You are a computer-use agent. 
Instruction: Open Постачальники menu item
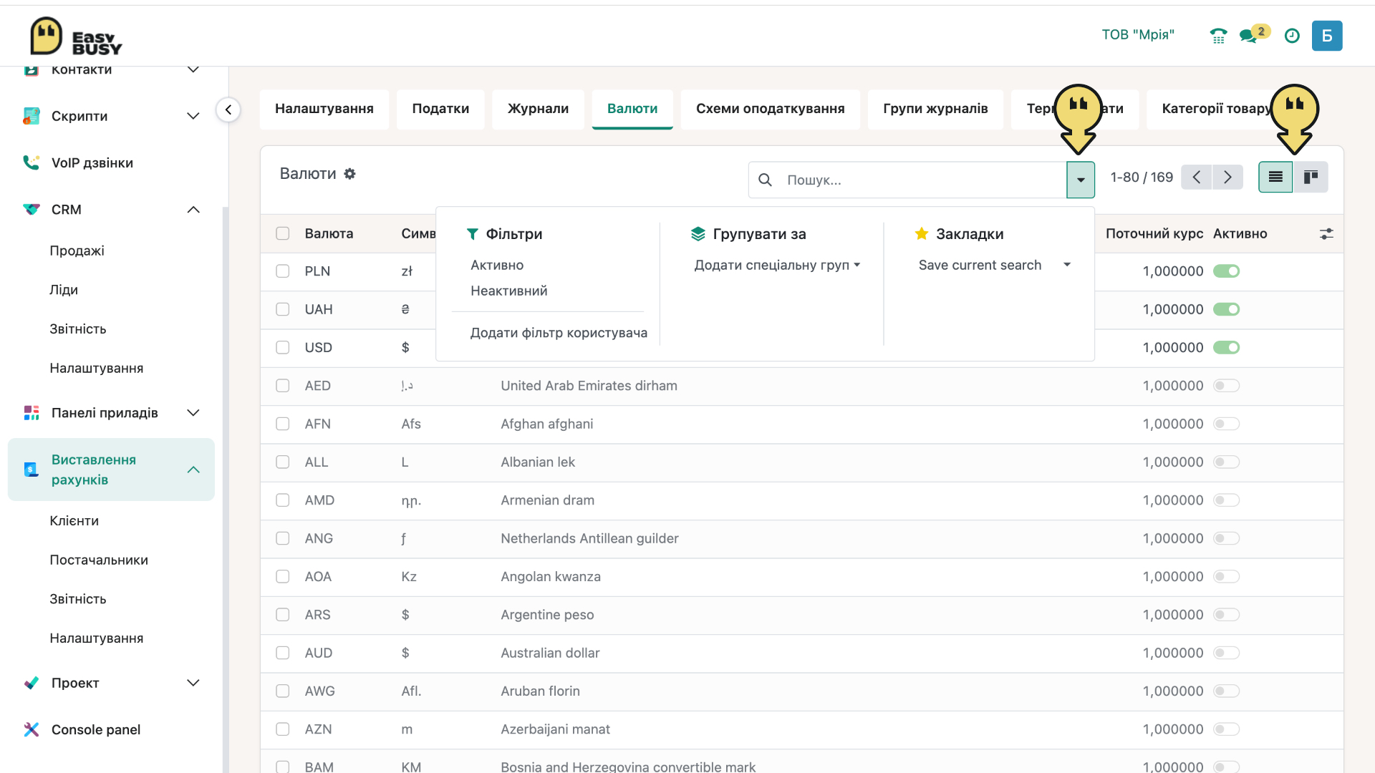(x=99, y=560)
